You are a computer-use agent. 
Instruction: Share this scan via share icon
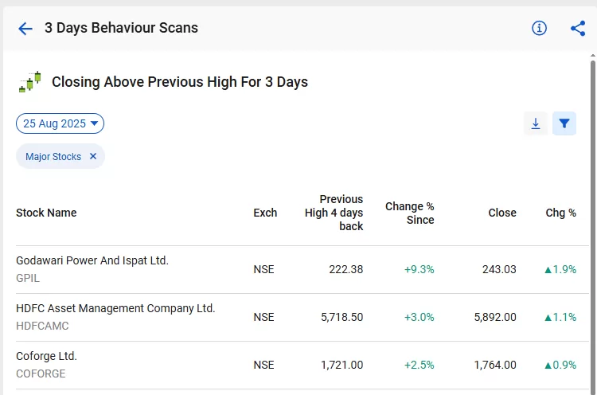[578, 28]
